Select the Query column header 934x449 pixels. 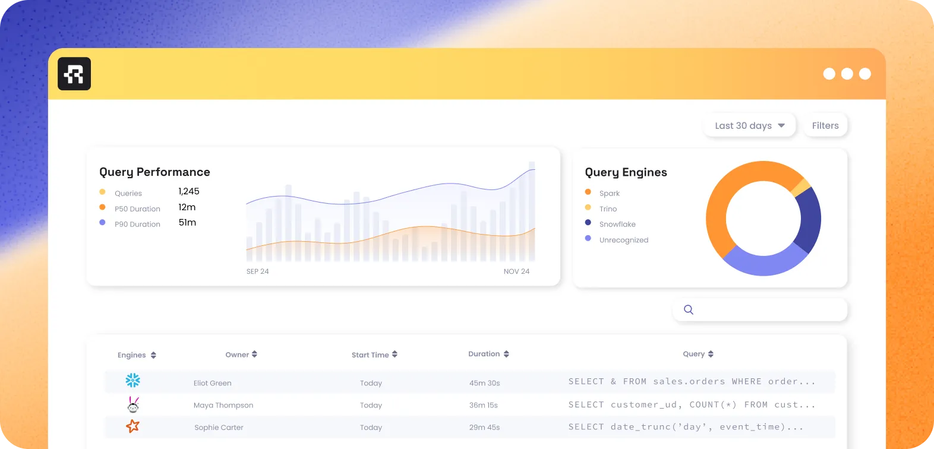(694, 354)
